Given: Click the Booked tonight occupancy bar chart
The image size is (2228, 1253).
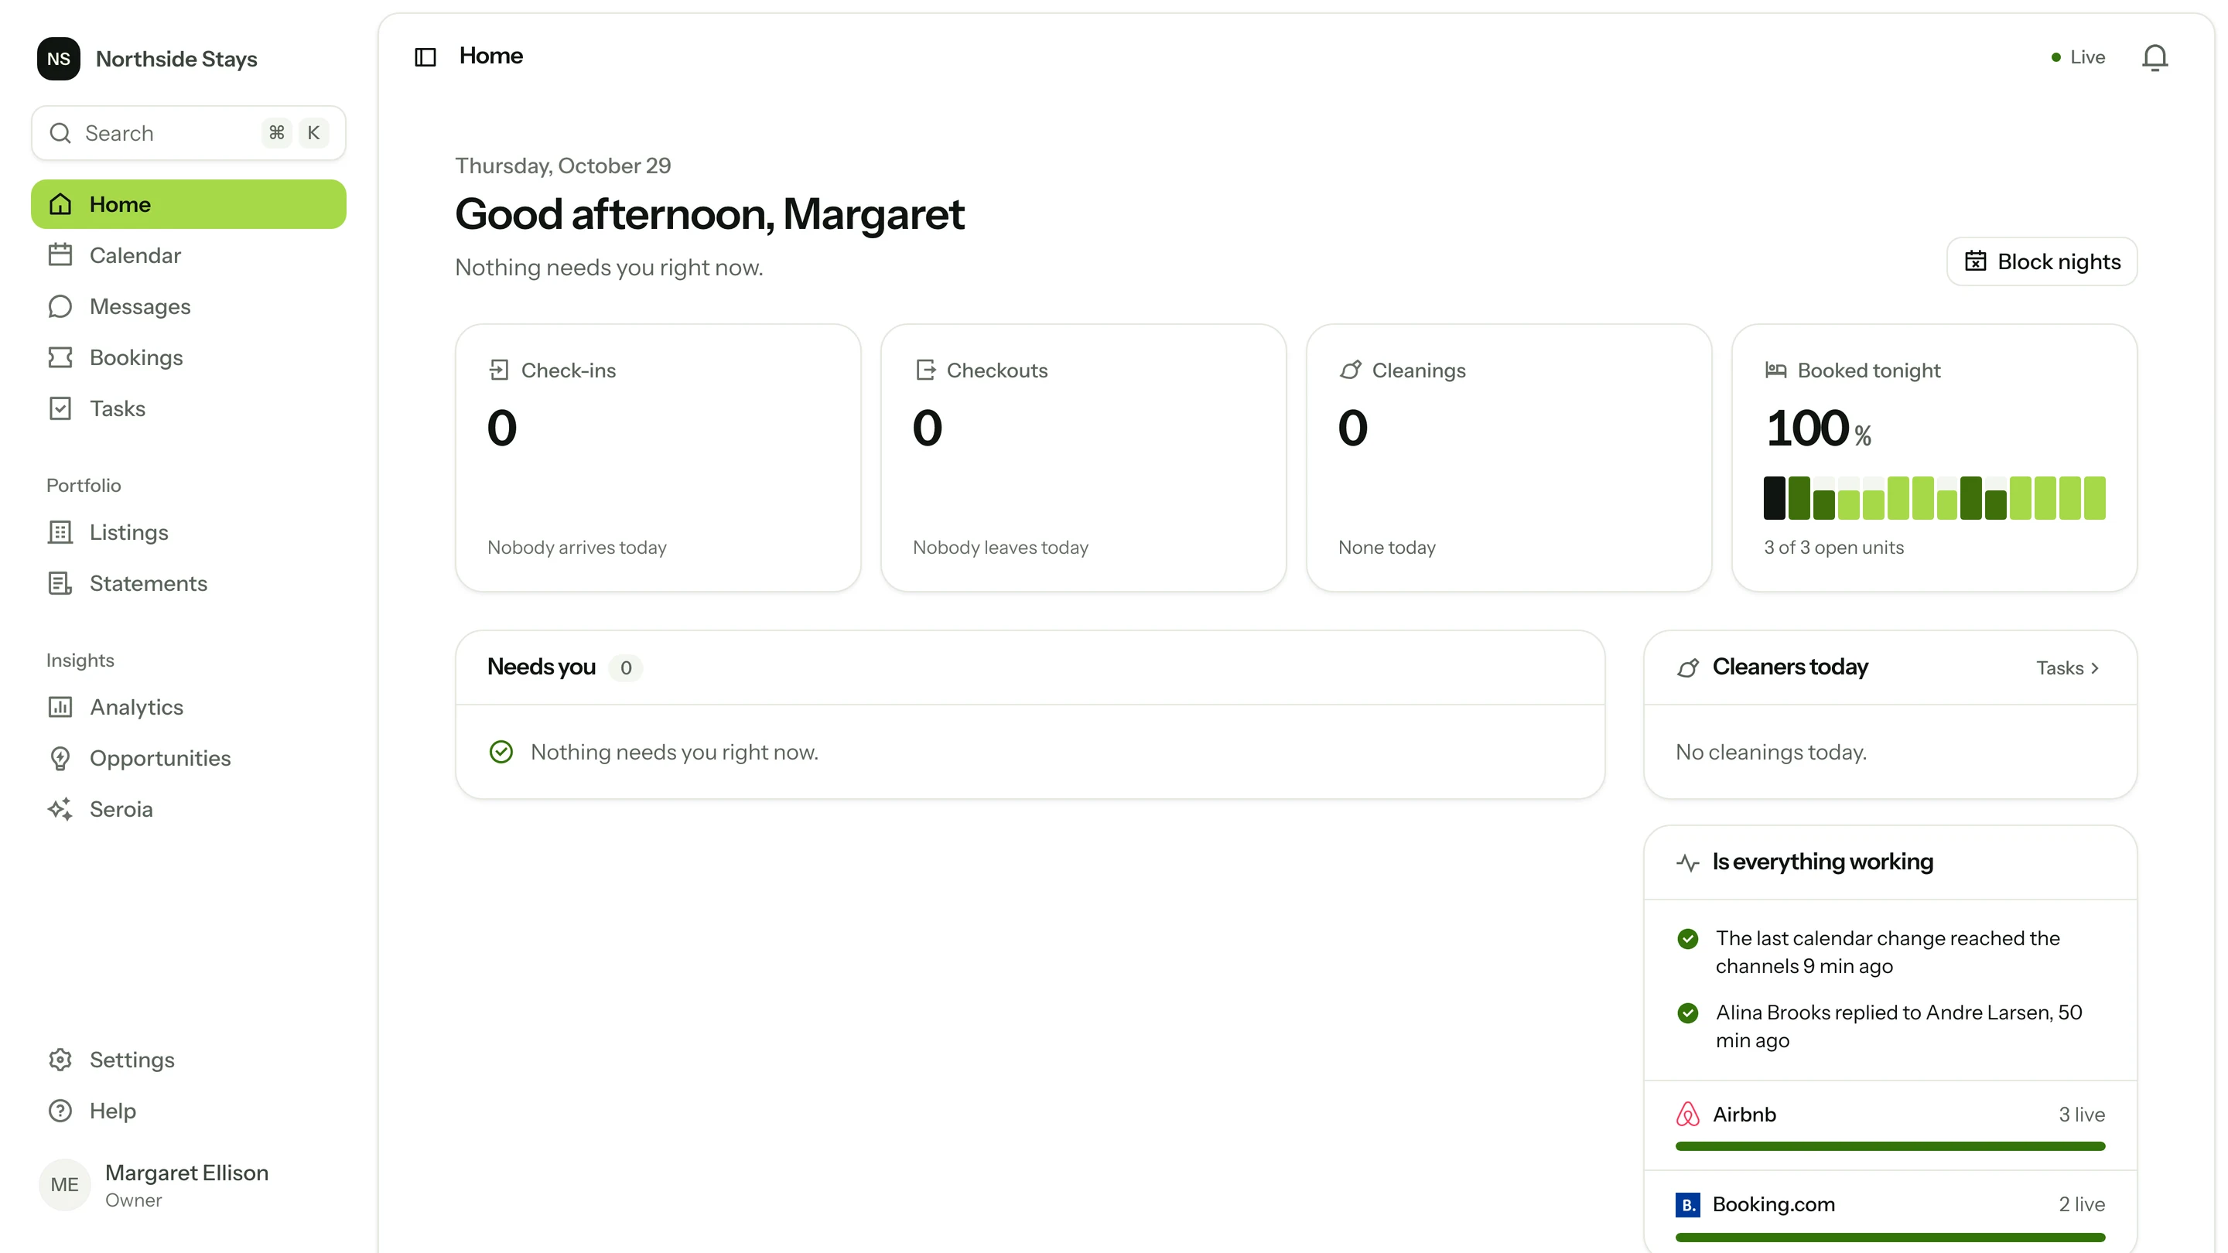Looking at the screenshot, I should coord(1934,497).
